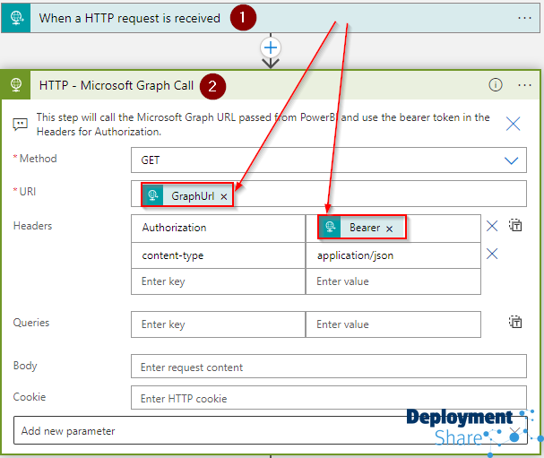
Task: Click the GraphUrl dynamic content token
Action: click(187, 195)
